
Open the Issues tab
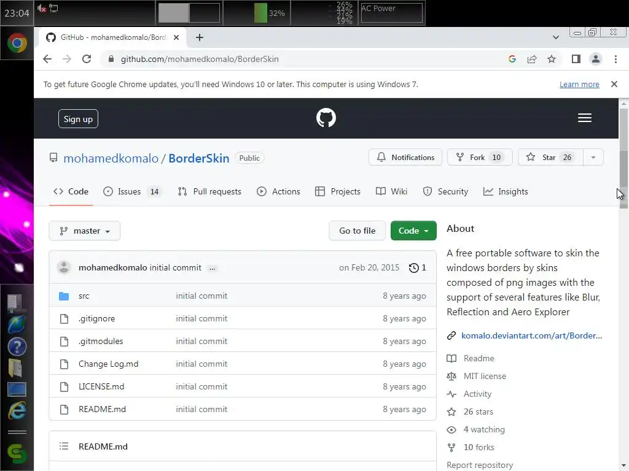pos(131,191)
